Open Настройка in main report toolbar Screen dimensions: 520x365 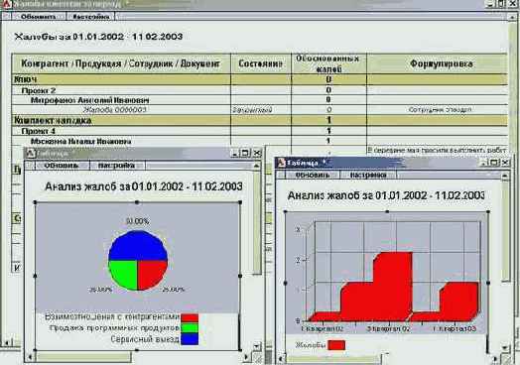point(91,17)
